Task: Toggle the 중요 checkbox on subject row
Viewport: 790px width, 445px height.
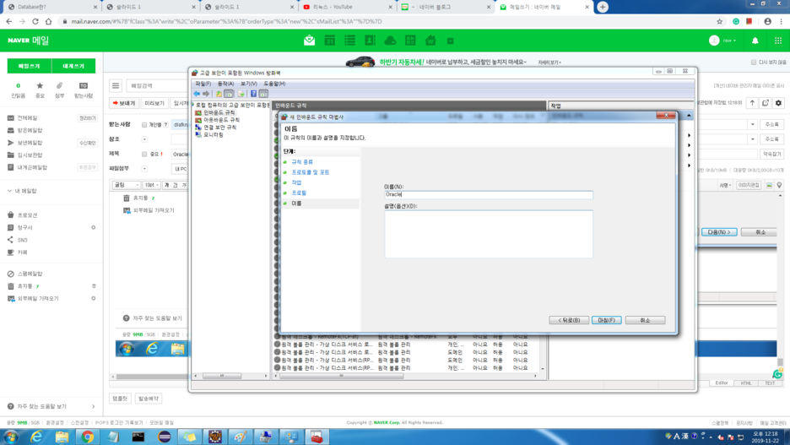Action: click(144, 155)
